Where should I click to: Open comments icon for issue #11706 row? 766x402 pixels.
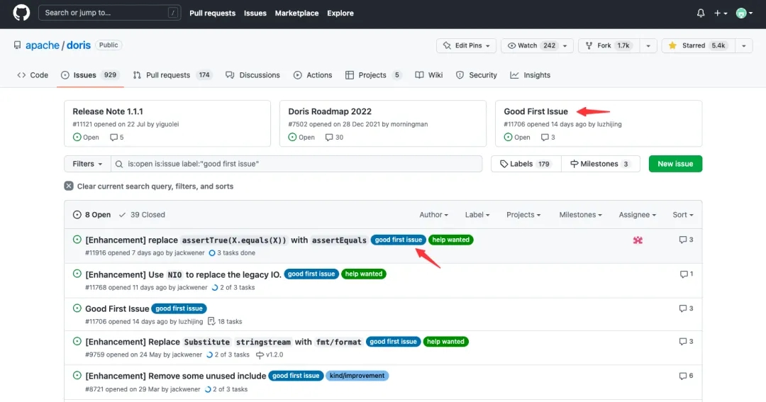pos(686,308)
